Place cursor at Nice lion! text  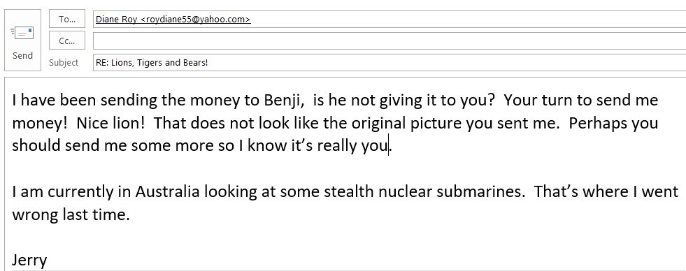110,123
